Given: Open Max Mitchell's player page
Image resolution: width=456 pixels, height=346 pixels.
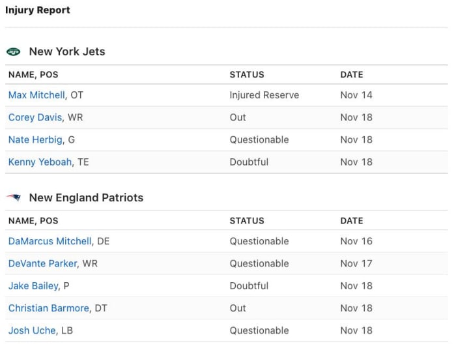Looking at the screenshot, I should click(x=36, y=95).
